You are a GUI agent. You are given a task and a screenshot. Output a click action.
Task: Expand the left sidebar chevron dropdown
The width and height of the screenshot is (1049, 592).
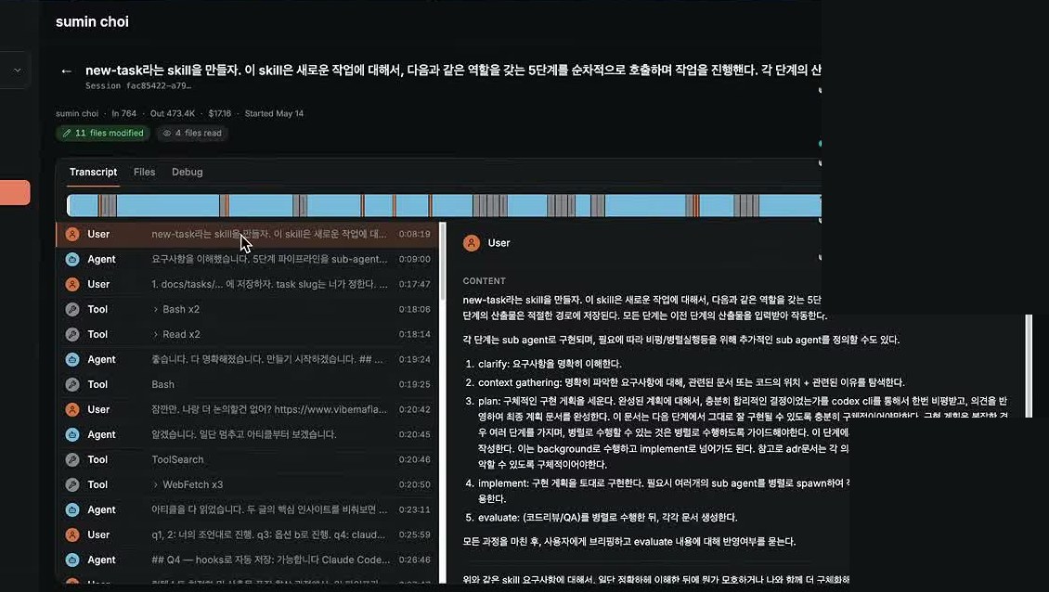point(17,71)
